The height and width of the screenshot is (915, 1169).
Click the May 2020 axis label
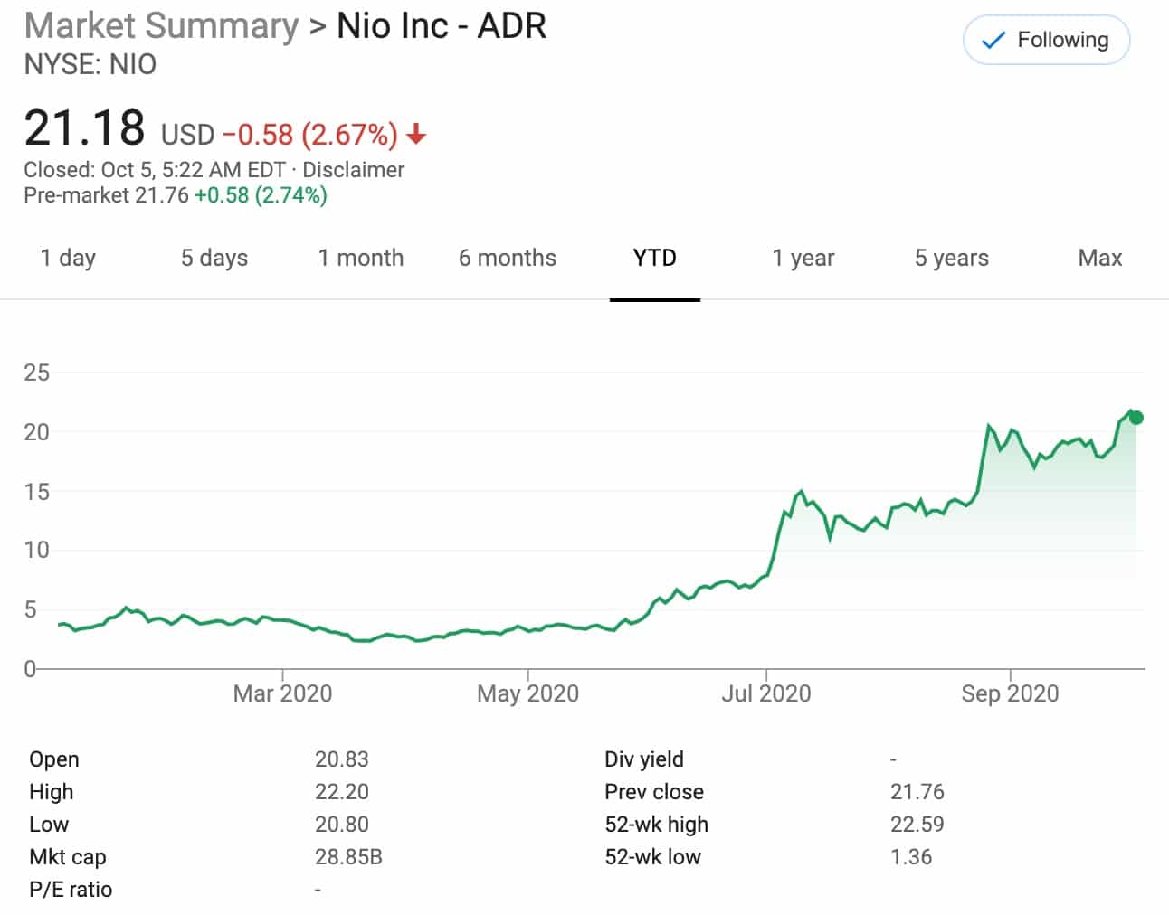pyautogui.click(x=527, y=693)
